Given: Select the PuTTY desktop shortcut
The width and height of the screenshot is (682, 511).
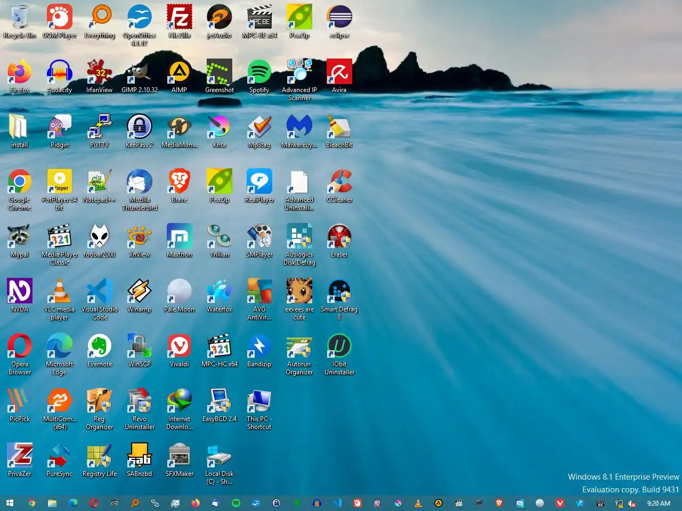Looking at the screenshot, I should tap(100, 132).
